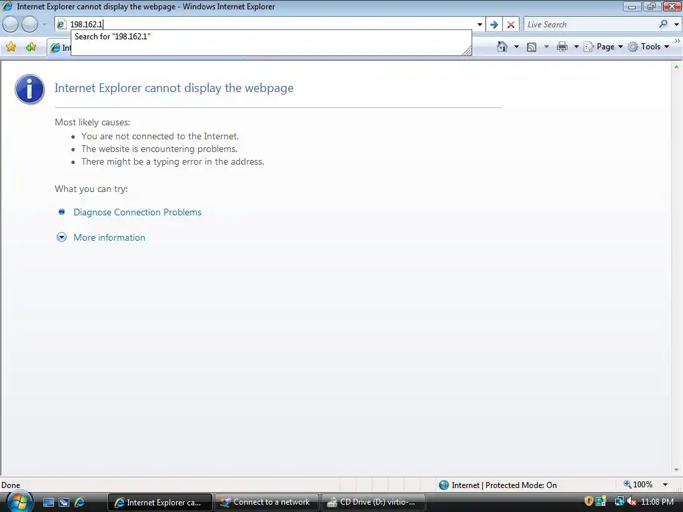The width and height of the screenshot is (683, 512).
Task: Click the Forward navigation button
Action: click(x=29, y=25)
